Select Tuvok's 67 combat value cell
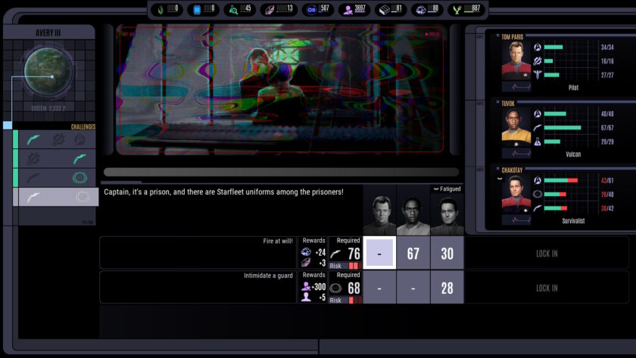 click(413, 253)
